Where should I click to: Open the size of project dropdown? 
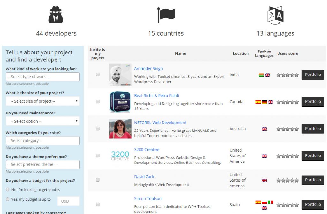[42, 101]
